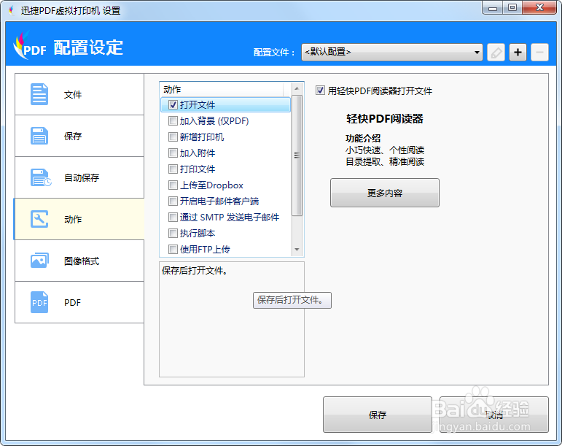Click the PDF file icon in sidebar

pyautogui.click(x=39, y=302)
